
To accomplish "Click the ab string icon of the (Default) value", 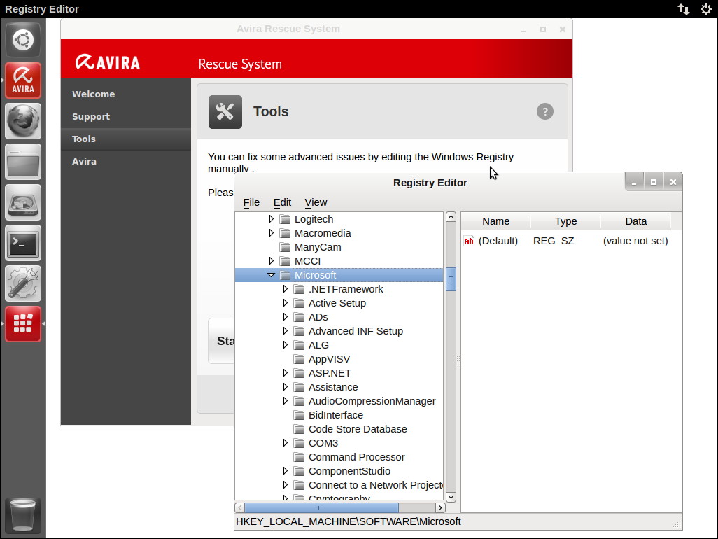I will point(469,241).
